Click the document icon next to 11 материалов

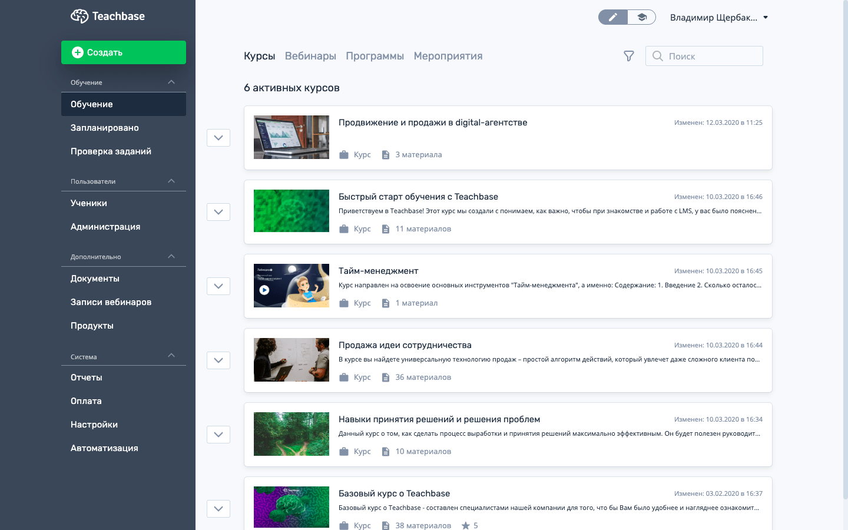point(386,229)
